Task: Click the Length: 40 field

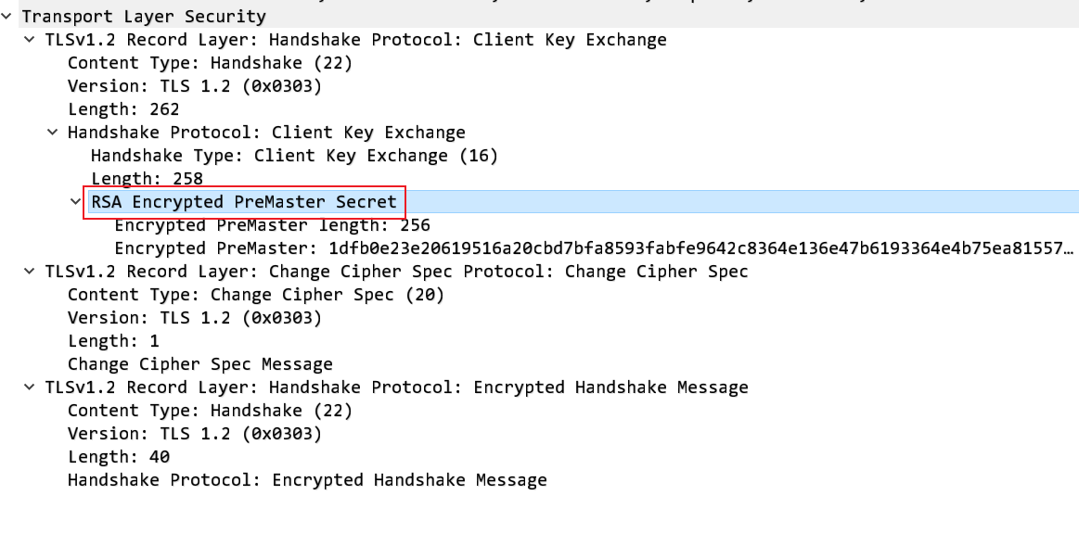Action: point(119,457)
